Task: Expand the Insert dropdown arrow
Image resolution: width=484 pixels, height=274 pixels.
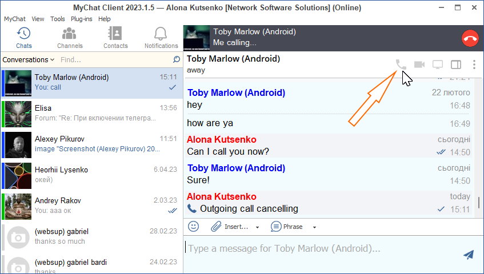Action: pyautogui.click(x=257, y=227)
